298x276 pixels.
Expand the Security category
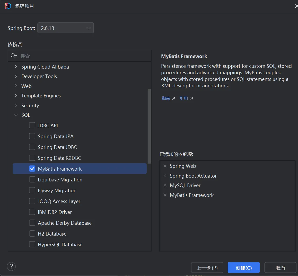[16, 105]
